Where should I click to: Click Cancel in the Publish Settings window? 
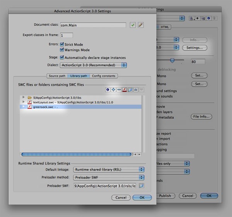(x=188, y=196)
